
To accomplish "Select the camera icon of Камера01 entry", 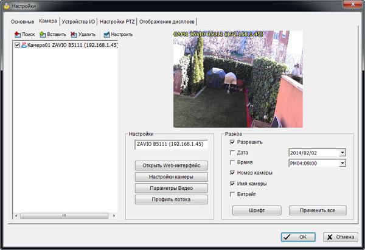I will coord(24,45).
